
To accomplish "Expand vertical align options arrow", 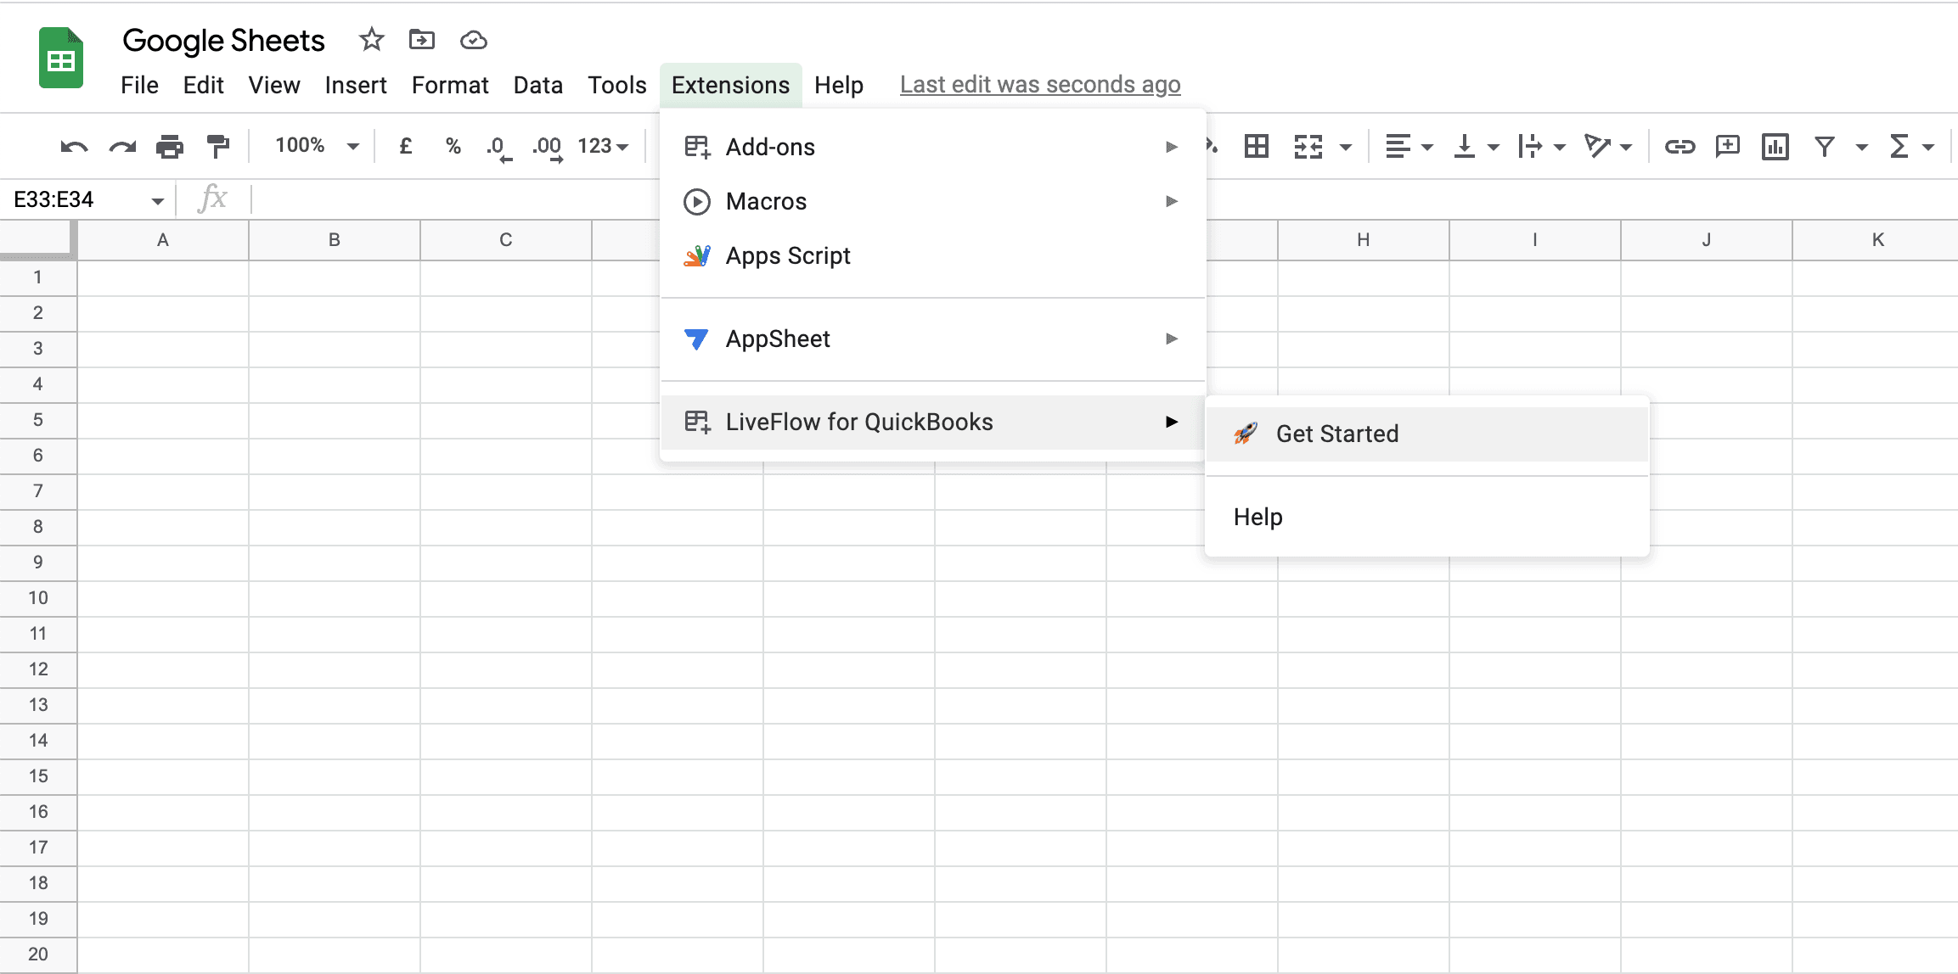I will (1494, 148).
